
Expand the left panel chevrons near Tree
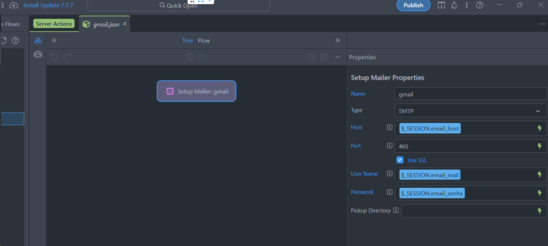point(54,41)
